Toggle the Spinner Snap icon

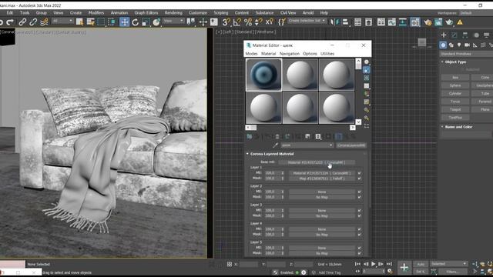(x=259, y=22)
